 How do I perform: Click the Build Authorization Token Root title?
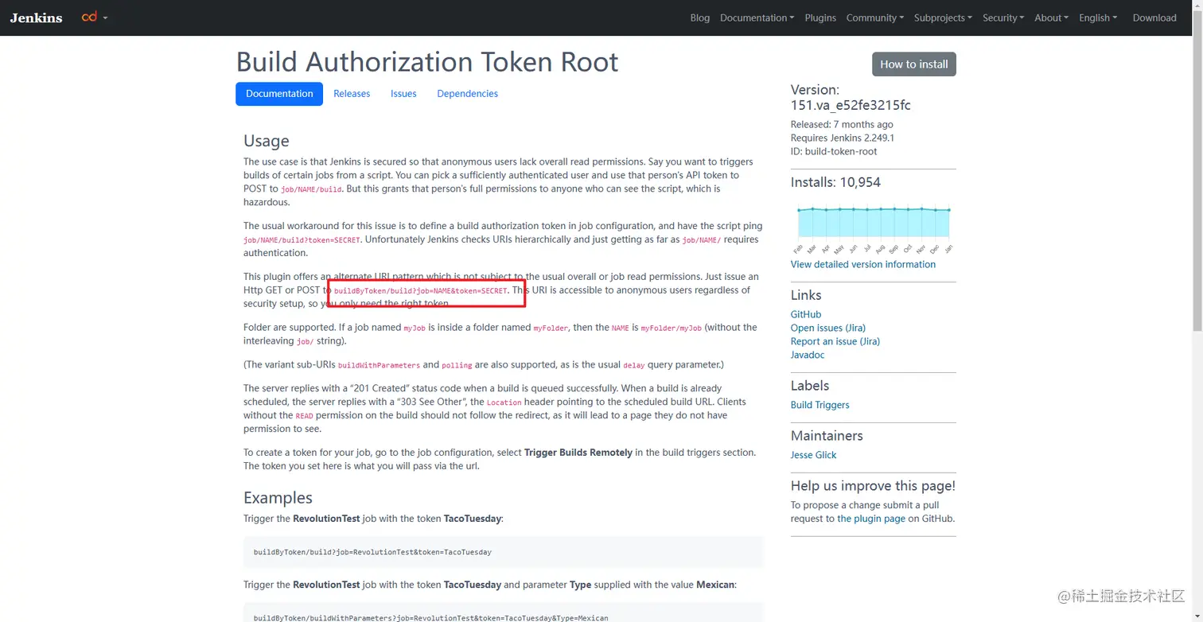point(427,62)
